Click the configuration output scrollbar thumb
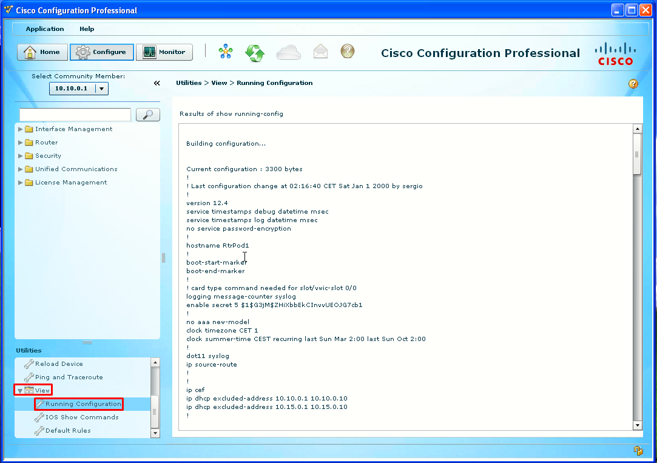Viewport: 657px width, 463px height. tap(638, 154)
